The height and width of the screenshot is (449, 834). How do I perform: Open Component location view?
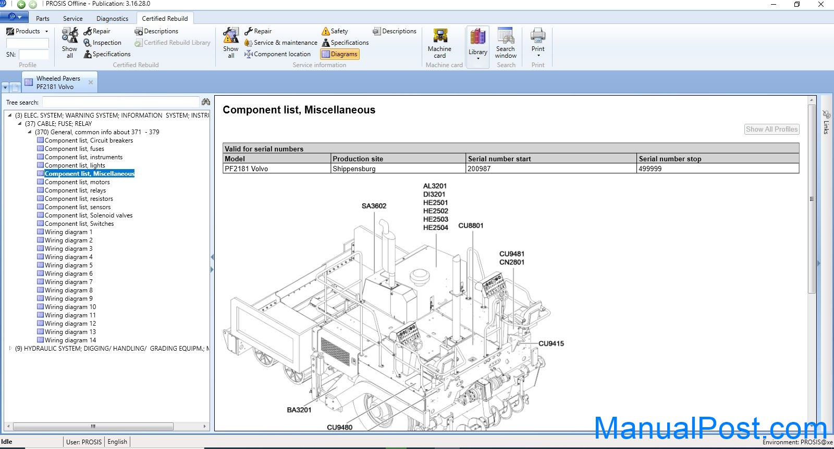[278, 54]
